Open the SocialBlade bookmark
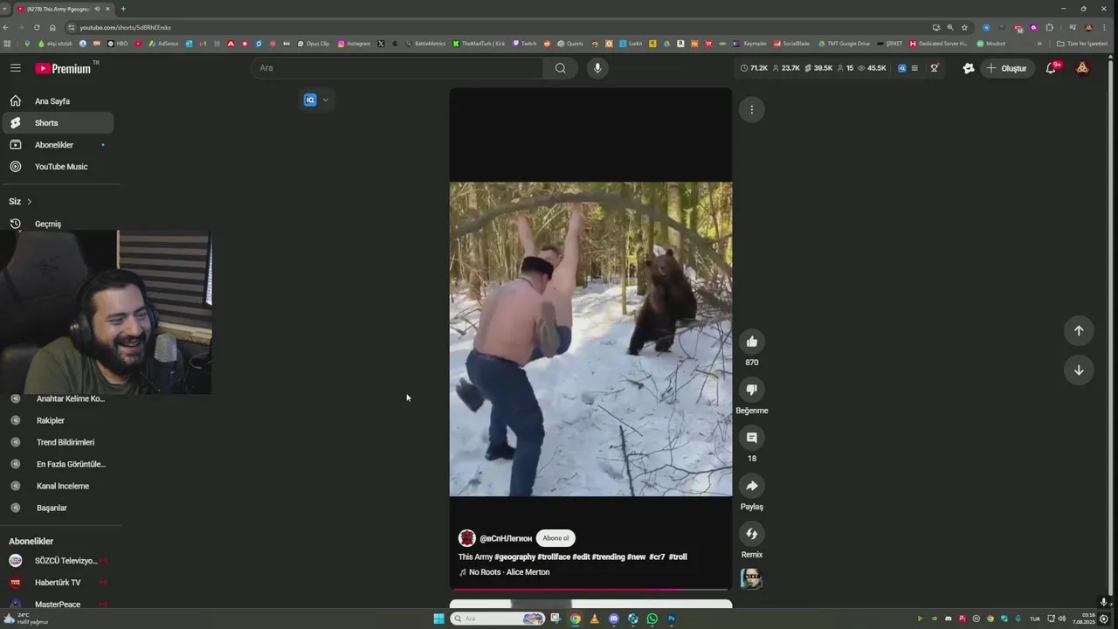The height and width of the screenshot is (629, 1118). pyautogui.click(x=791, y=44)
